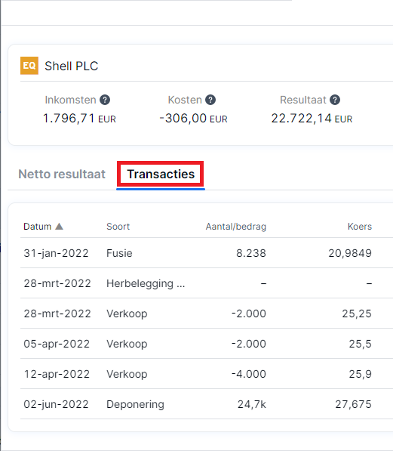
Task: Open the Resultaat help question mark
Action: (x=335, y=100)
